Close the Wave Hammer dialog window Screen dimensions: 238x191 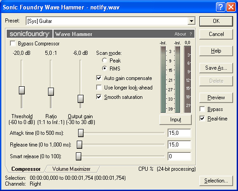pyautogui.click(x=231, y=7)
